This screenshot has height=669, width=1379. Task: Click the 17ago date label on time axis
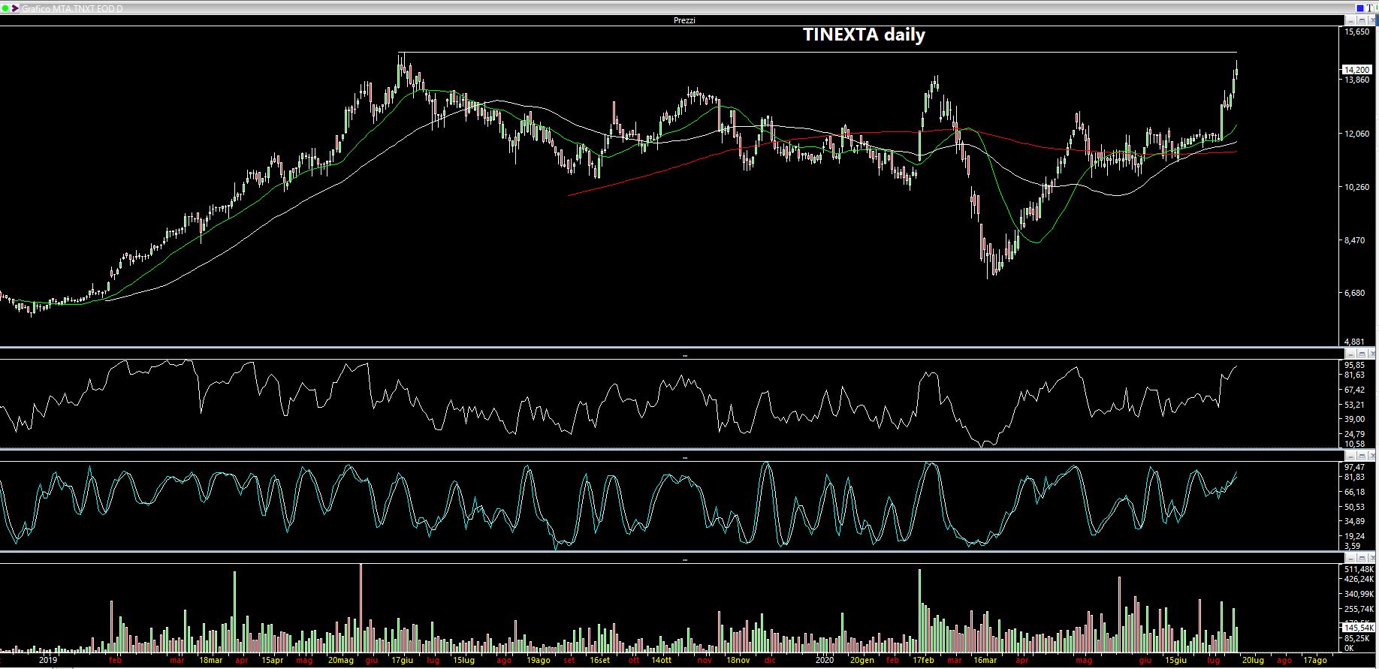click(x=1314, y=660)
